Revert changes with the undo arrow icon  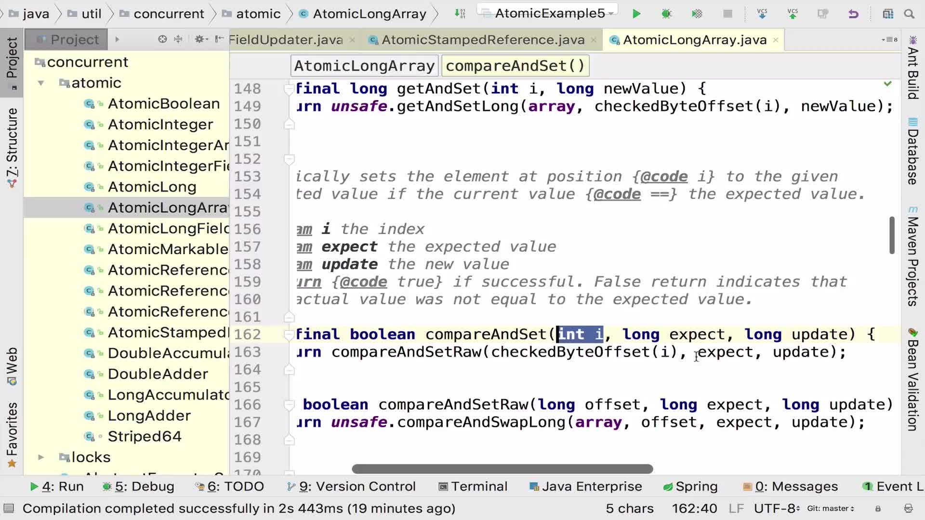click(853, 14)
